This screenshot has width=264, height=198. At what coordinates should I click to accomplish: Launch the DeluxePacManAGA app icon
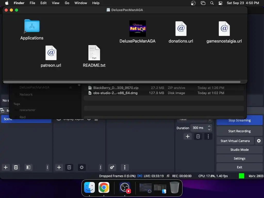pos(138,29)
